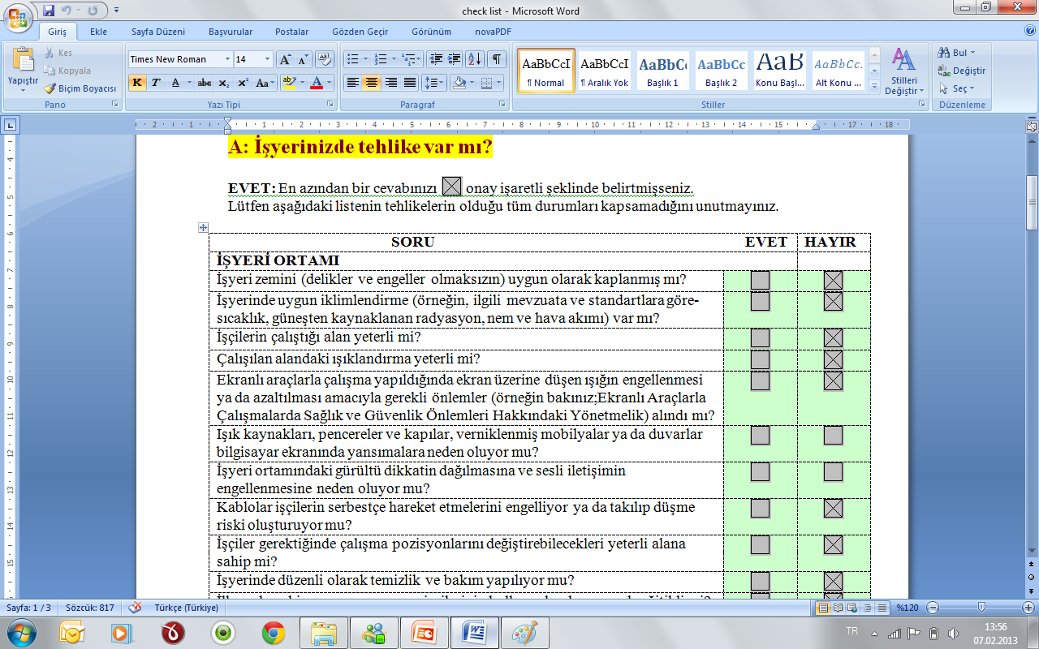This screenshot has width=1039, height=649.
Task: Check EVET box for 'Işık kaynakları, pencereler' row
Action: (x=760, y=436)
